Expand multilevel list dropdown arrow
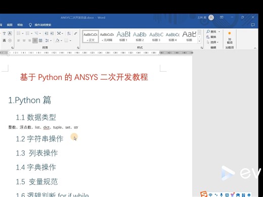The image size is (263, 197). (40, 33)
